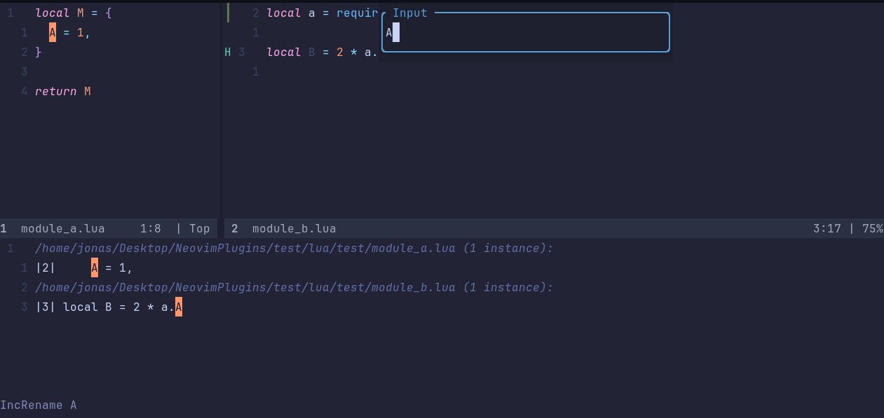Switch to the module_b.lua statusline tab
Image resolution: width=884 pixels, height=418 pixels.
point(293,228)
